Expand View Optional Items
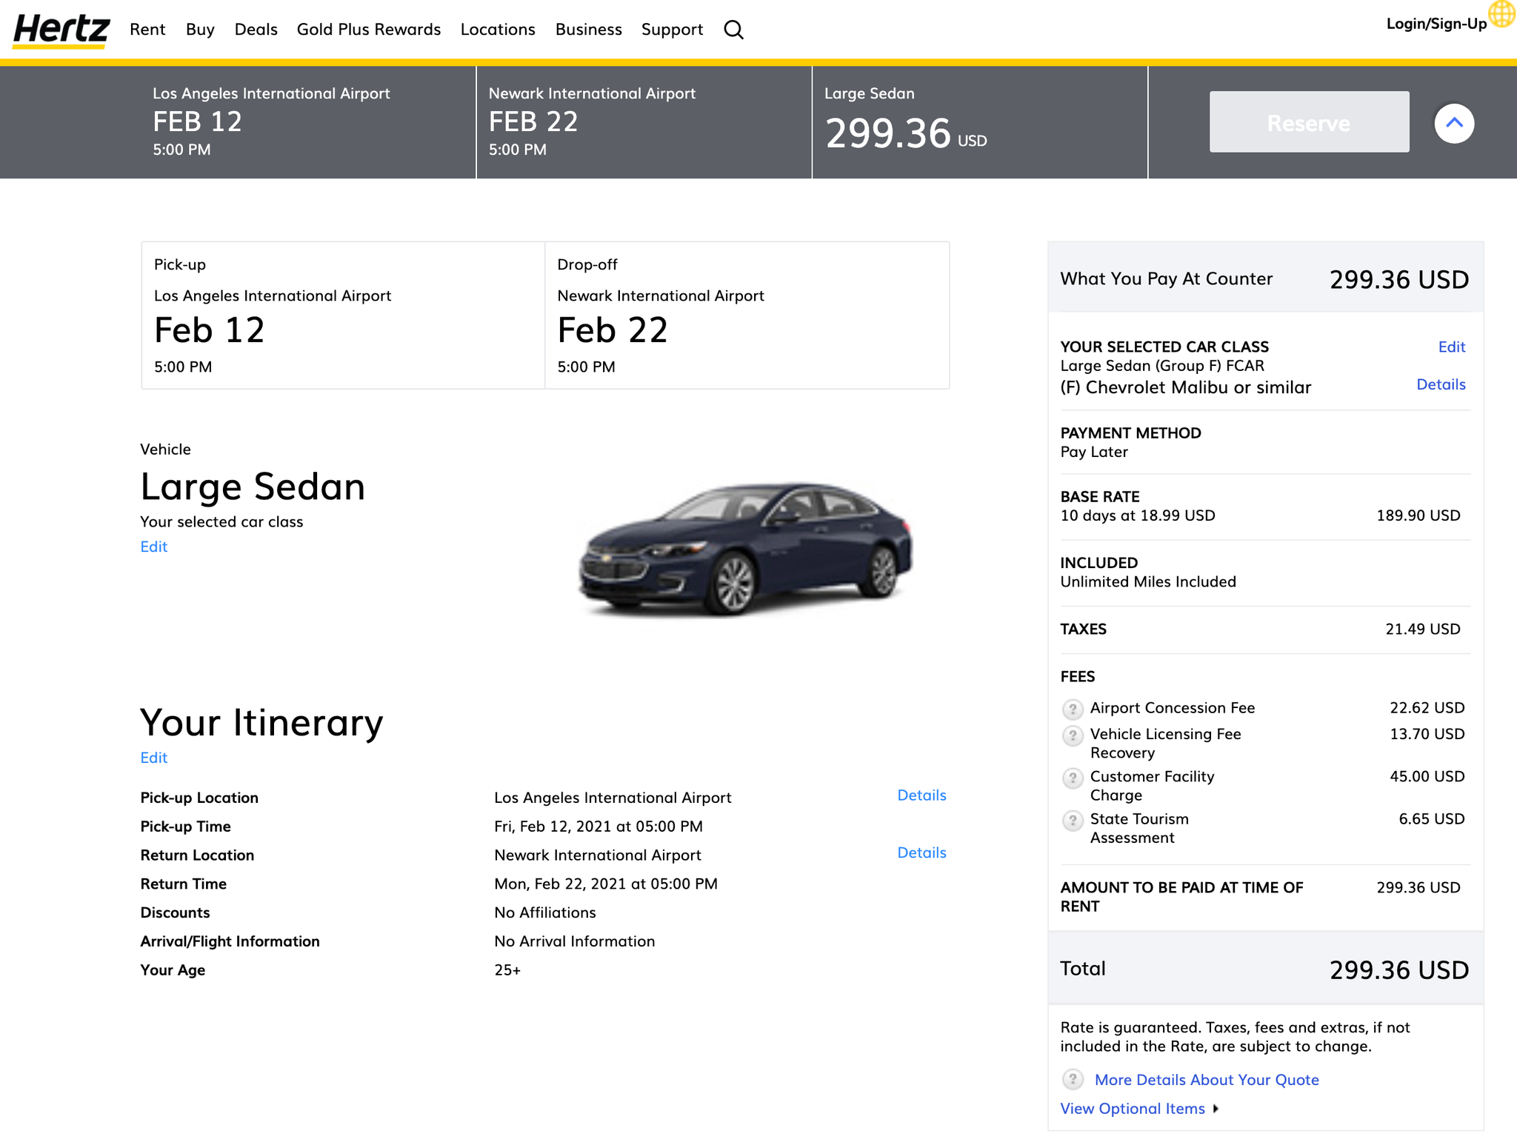This screenshot has height=1145, width=1517. tap(1133, 1108)
